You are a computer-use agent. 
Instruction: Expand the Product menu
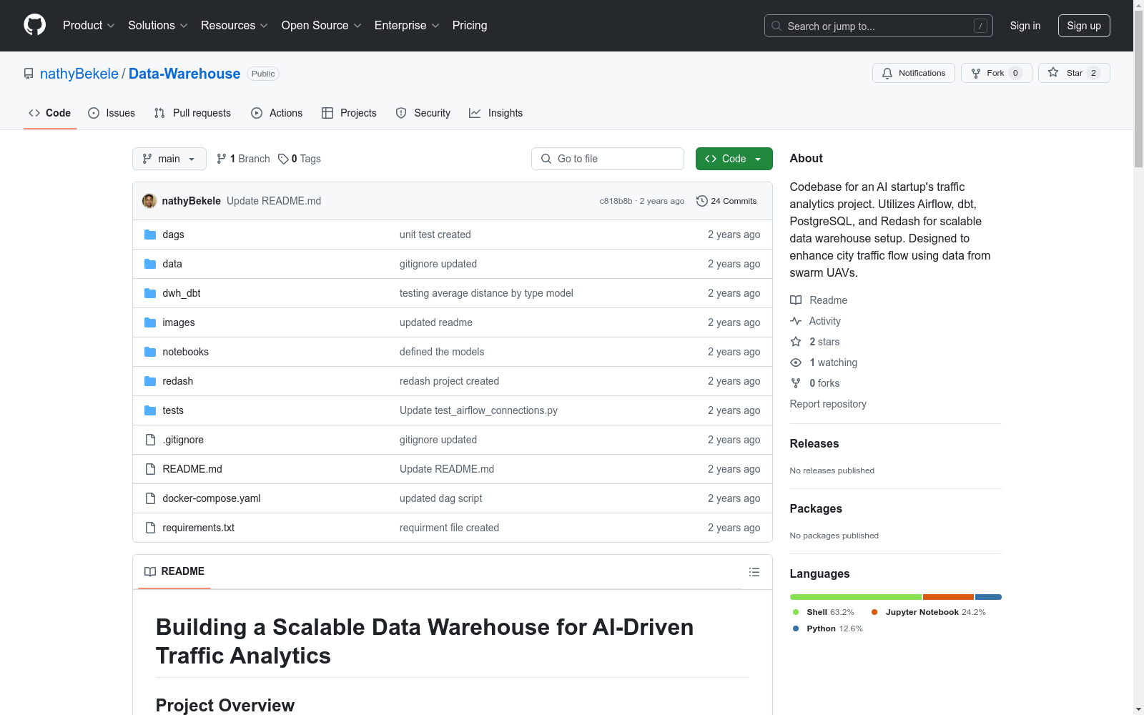pyautogui.click(x=89, y=26)
